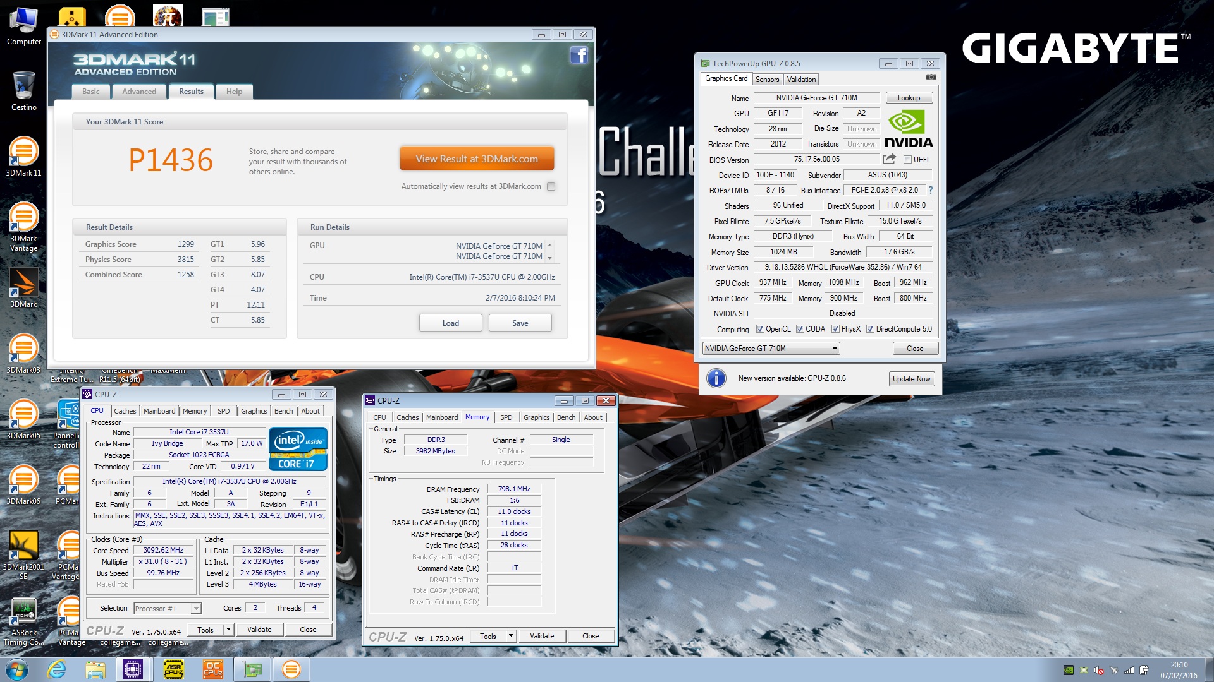Viewport: 1214px width, 682px height.
Task: Switch to the Basic tab in 3DMark 11
Action: click(x=91, y=92)
